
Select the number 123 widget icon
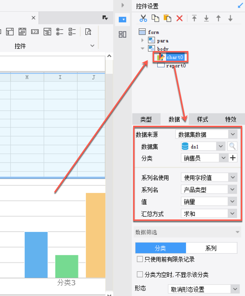click(35, 32)
